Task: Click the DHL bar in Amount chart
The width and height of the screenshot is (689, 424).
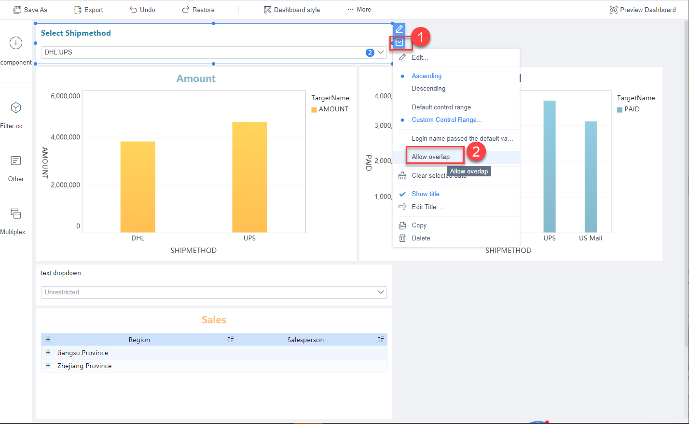Action: coord(138,187)
